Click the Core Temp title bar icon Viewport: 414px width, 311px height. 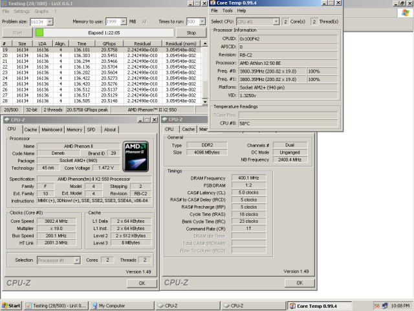(x=213, y=3)
